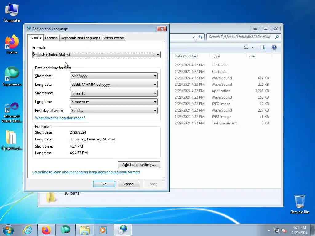Select Region and Language taskbar button
Viewport: 315px width, 236px height.
(x=123, y=230)
